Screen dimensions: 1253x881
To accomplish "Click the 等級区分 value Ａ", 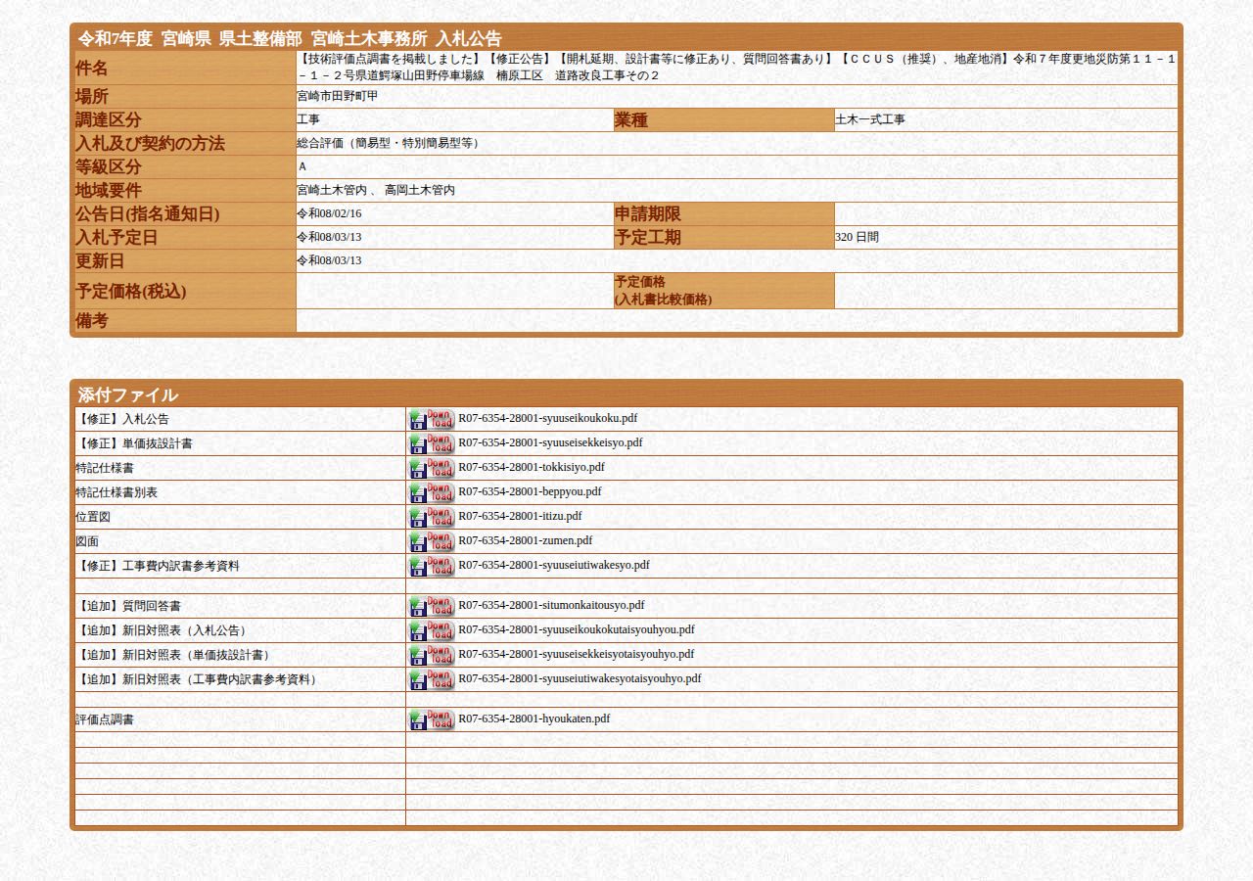I will (302, 166).
